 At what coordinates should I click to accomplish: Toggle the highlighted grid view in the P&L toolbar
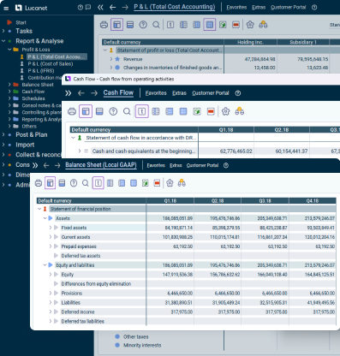click(x=210, y=25)
